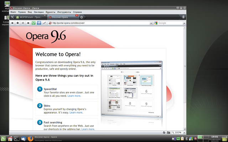The height and width of the screenshot is (142, 228).
Task: Launch the terminal from taskbar
Action: point(17,138)
